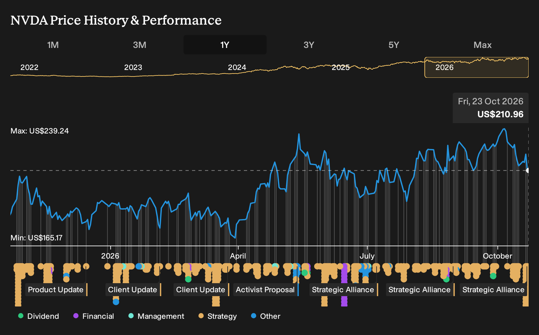The height and width of the screenshot is (335, 539).
Task: Click the purple Financial legend dot
Action: [76, 316]
